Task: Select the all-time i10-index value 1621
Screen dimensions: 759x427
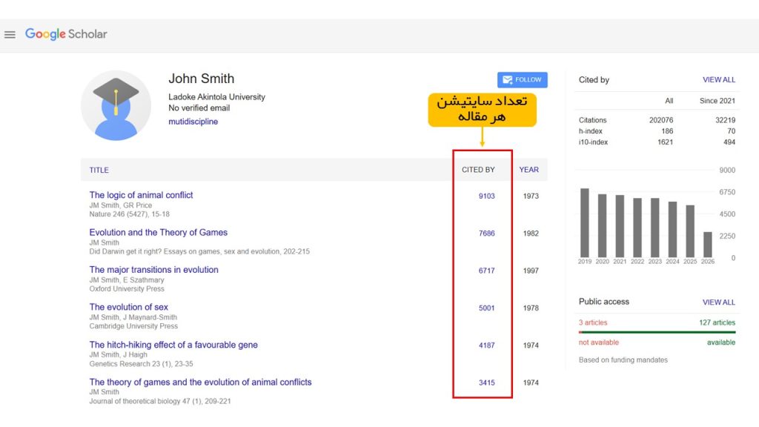Action: click(665, 142)
